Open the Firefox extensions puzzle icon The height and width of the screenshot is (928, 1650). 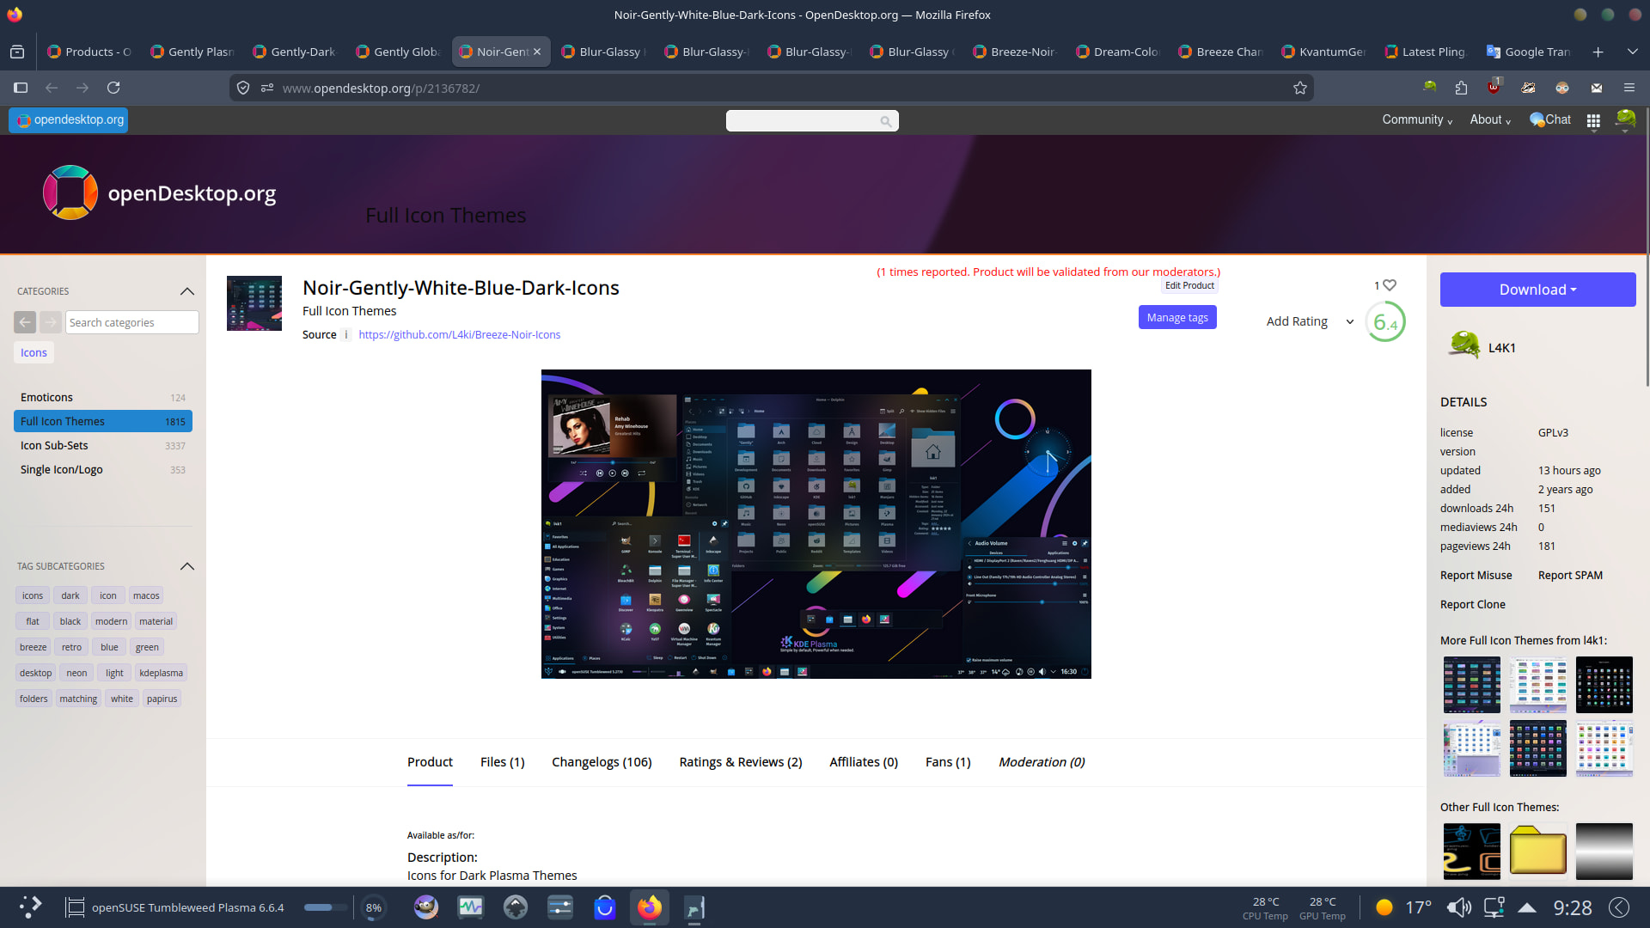(x=1461, y=88)
